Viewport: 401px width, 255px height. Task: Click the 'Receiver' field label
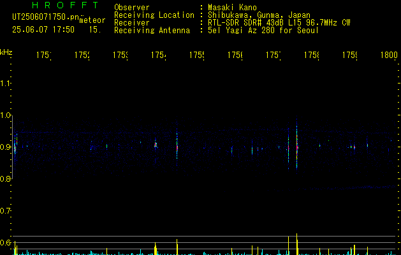tap(132, 23)
